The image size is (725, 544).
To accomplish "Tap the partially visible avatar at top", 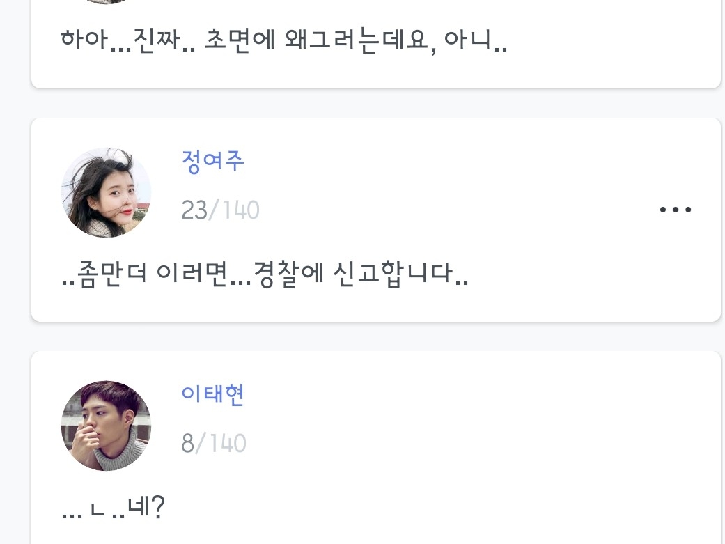I will [107, 2].
